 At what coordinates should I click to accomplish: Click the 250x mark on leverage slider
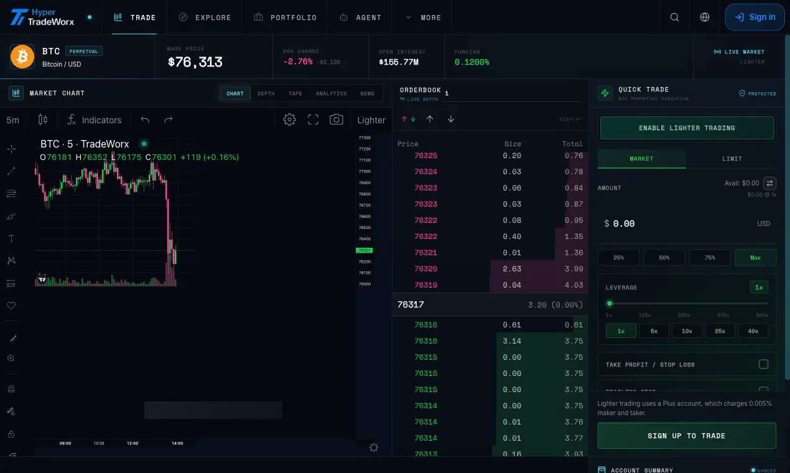(x=684, y=315)
